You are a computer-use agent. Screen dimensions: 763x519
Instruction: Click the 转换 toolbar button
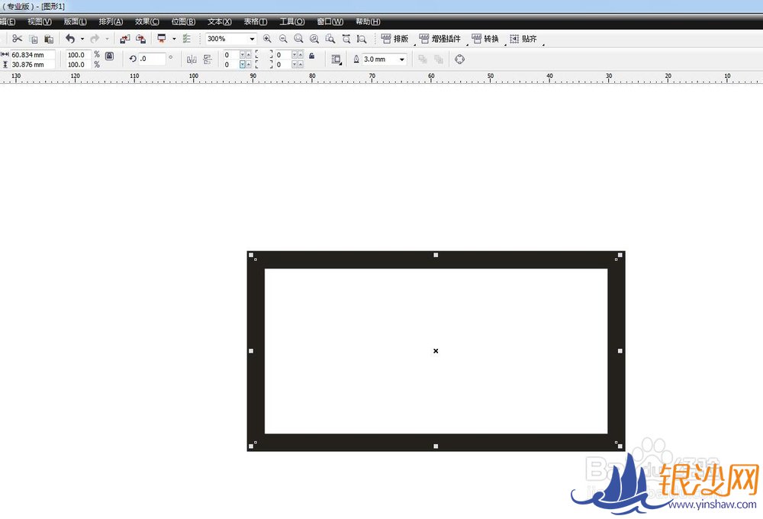[x=488, y=38]
